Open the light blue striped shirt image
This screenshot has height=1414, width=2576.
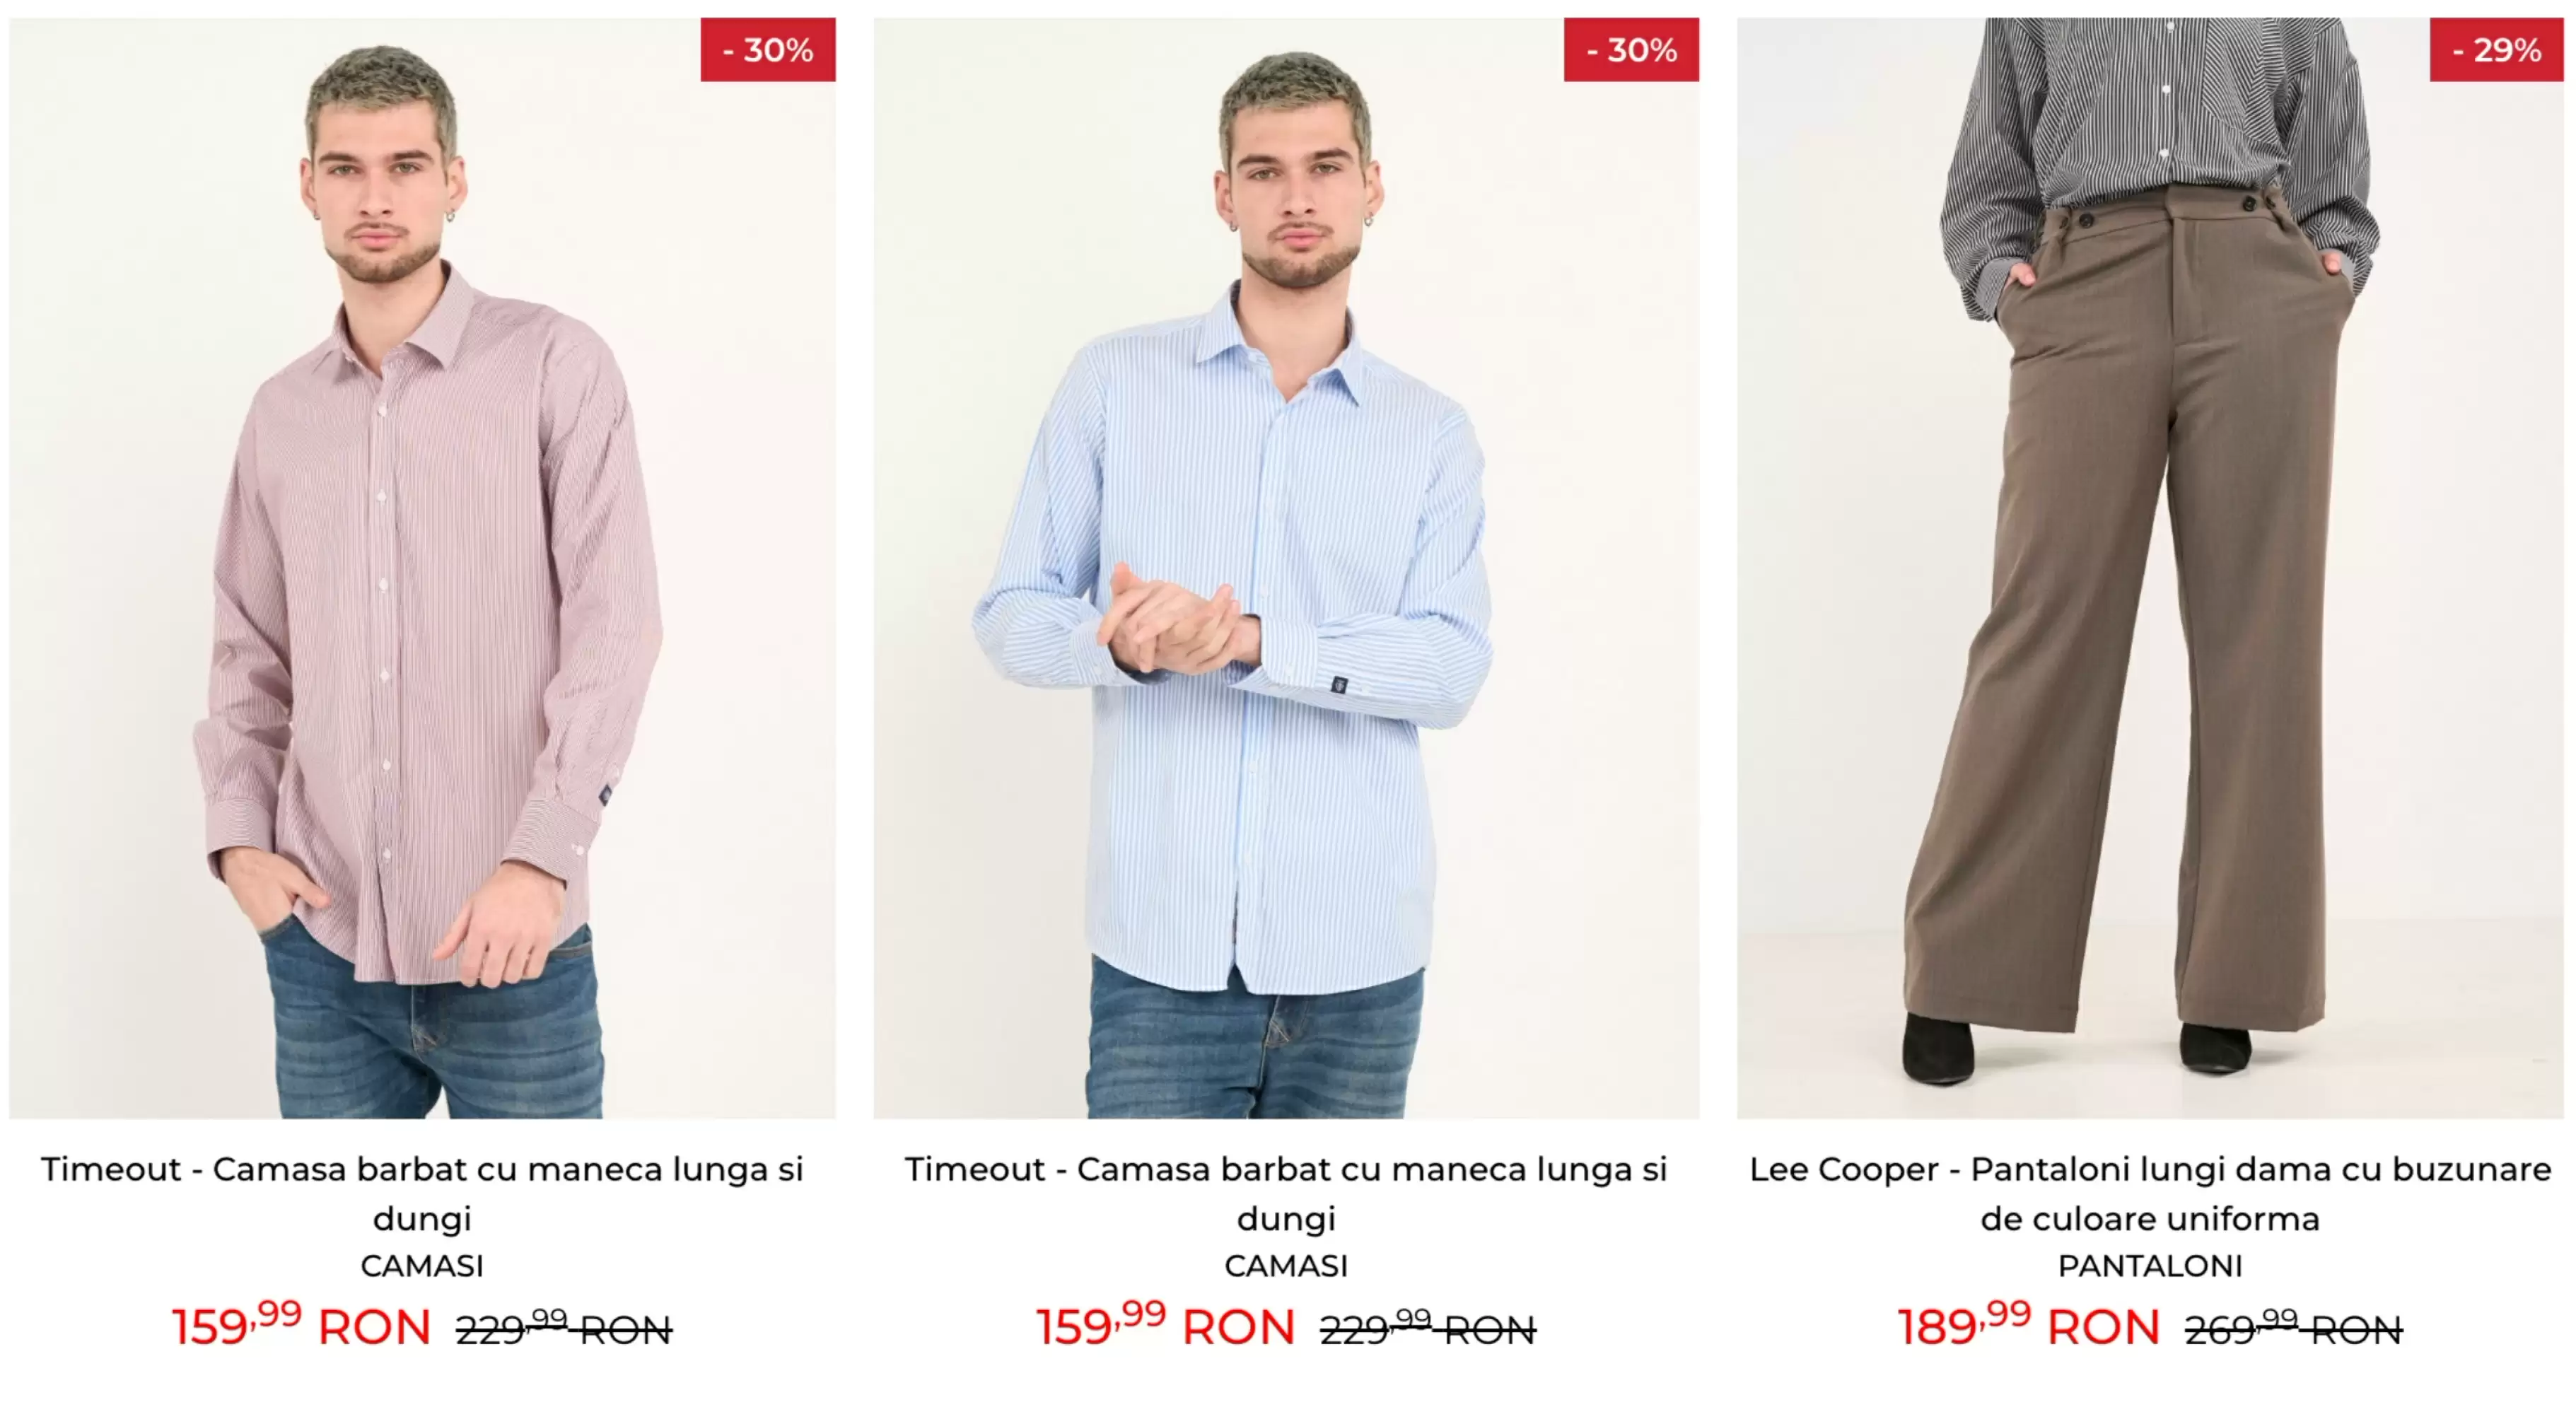click(1286, 568)
